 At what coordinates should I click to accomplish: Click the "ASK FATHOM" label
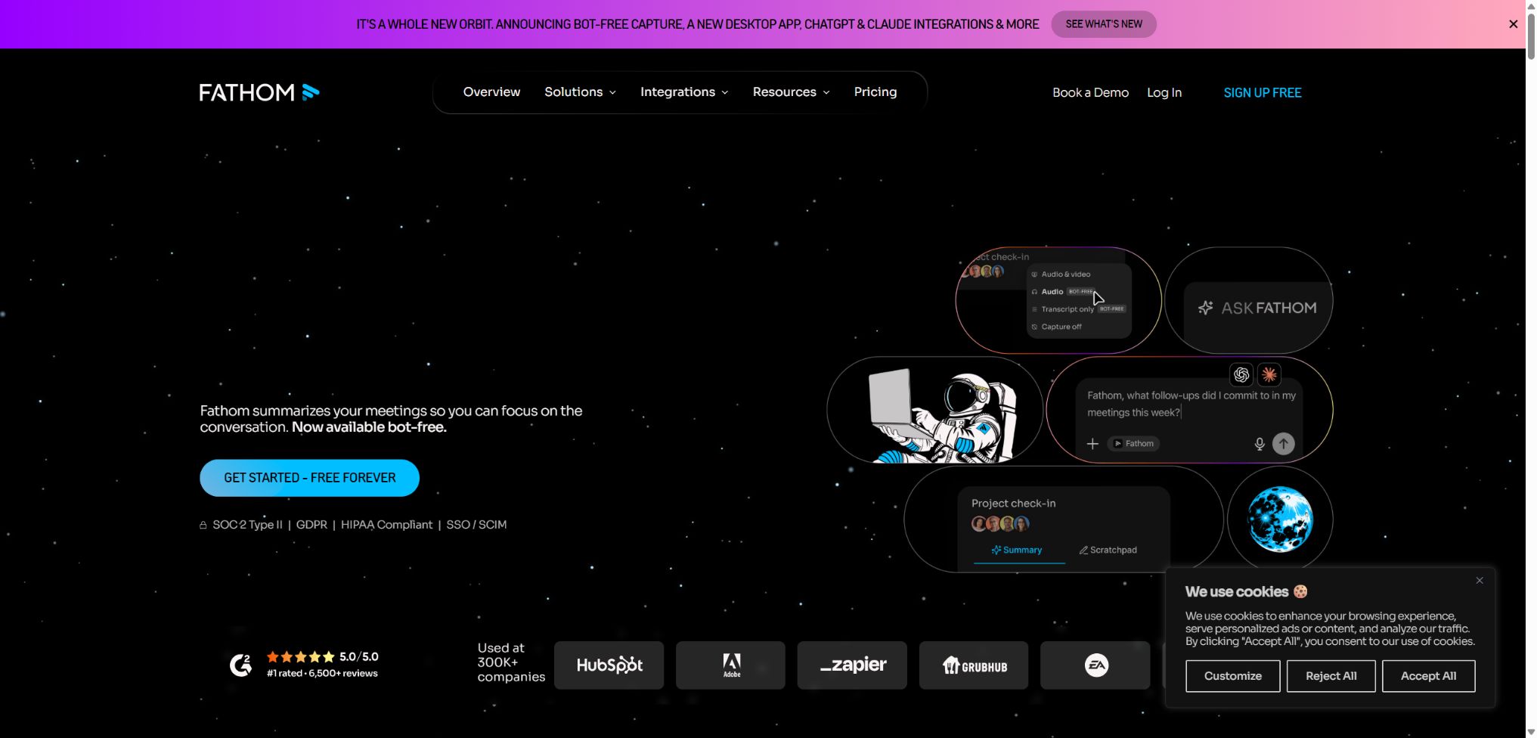[1269, 308]
